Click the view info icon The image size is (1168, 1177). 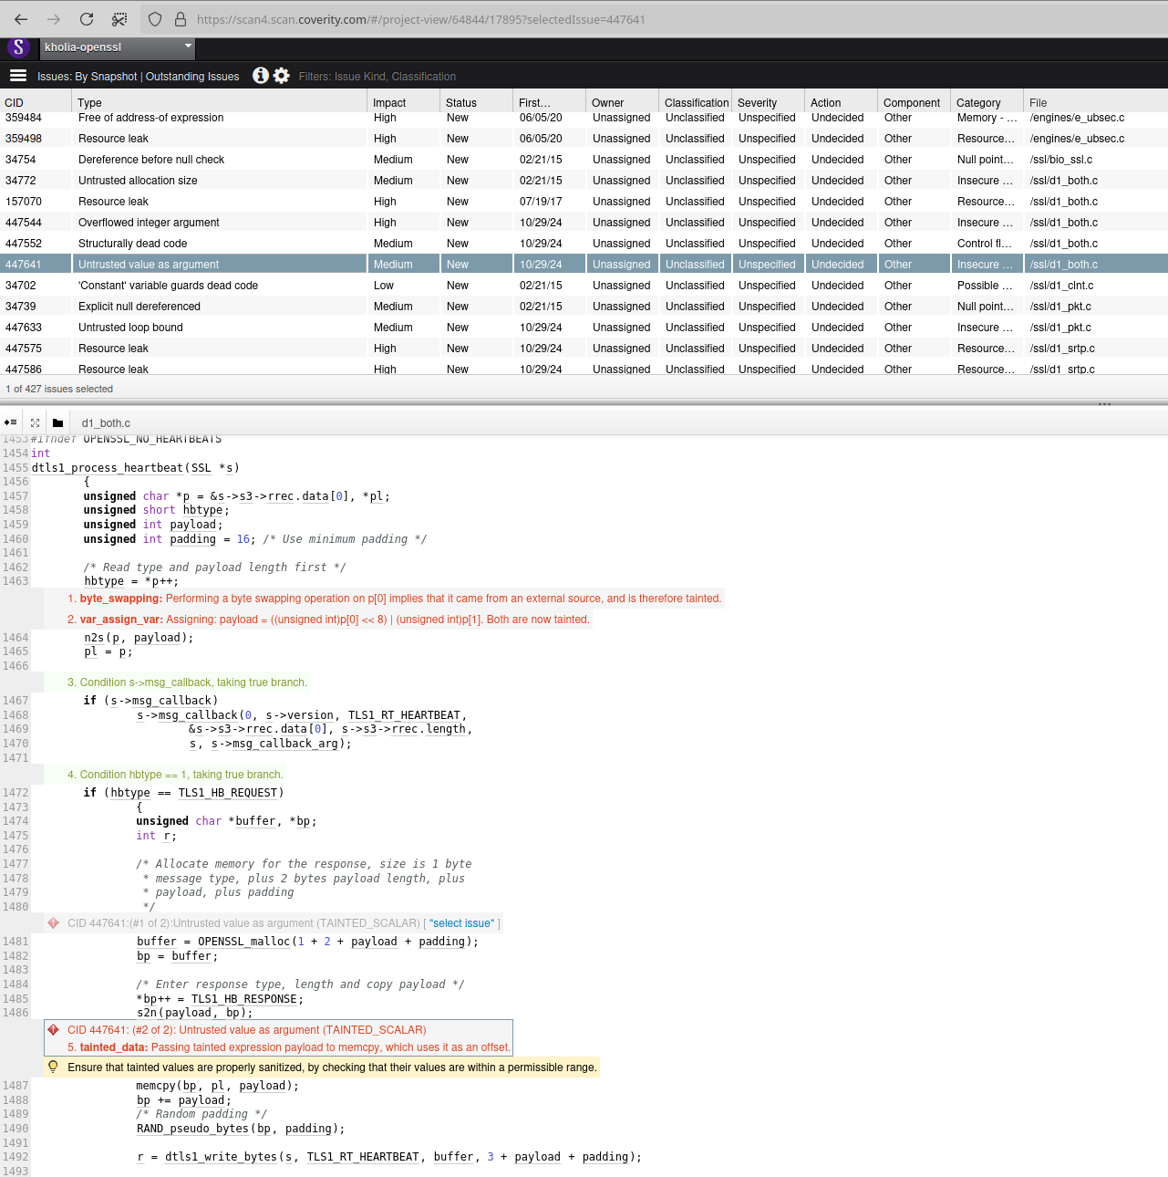pyautogui.click(x=261, y=76)
